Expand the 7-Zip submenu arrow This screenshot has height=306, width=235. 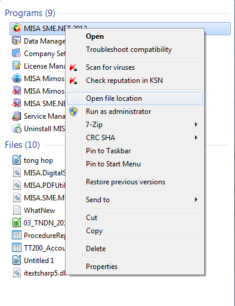point(196,125)
